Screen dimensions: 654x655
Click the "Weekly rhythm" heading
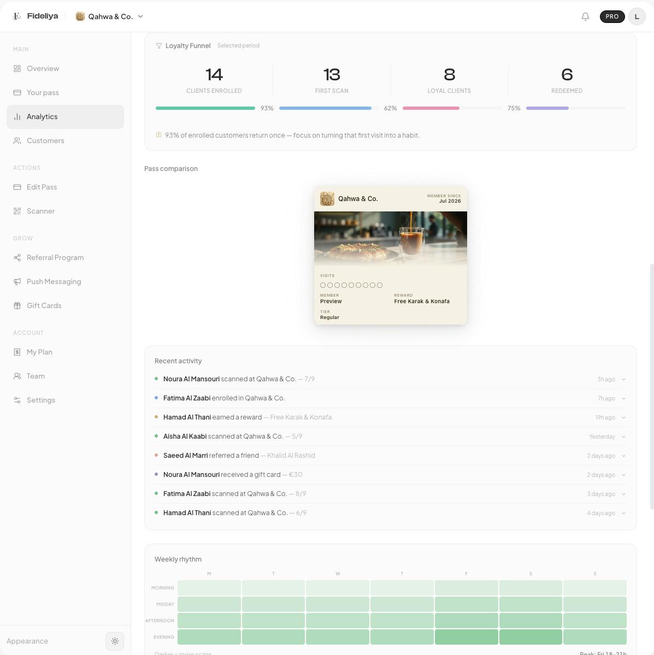coord(178,559)
